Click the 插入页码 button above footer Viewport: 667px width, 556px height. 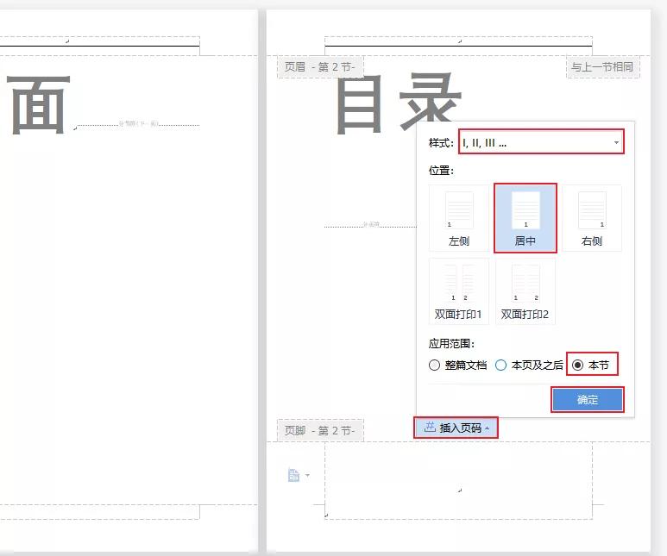pos(456,428)
